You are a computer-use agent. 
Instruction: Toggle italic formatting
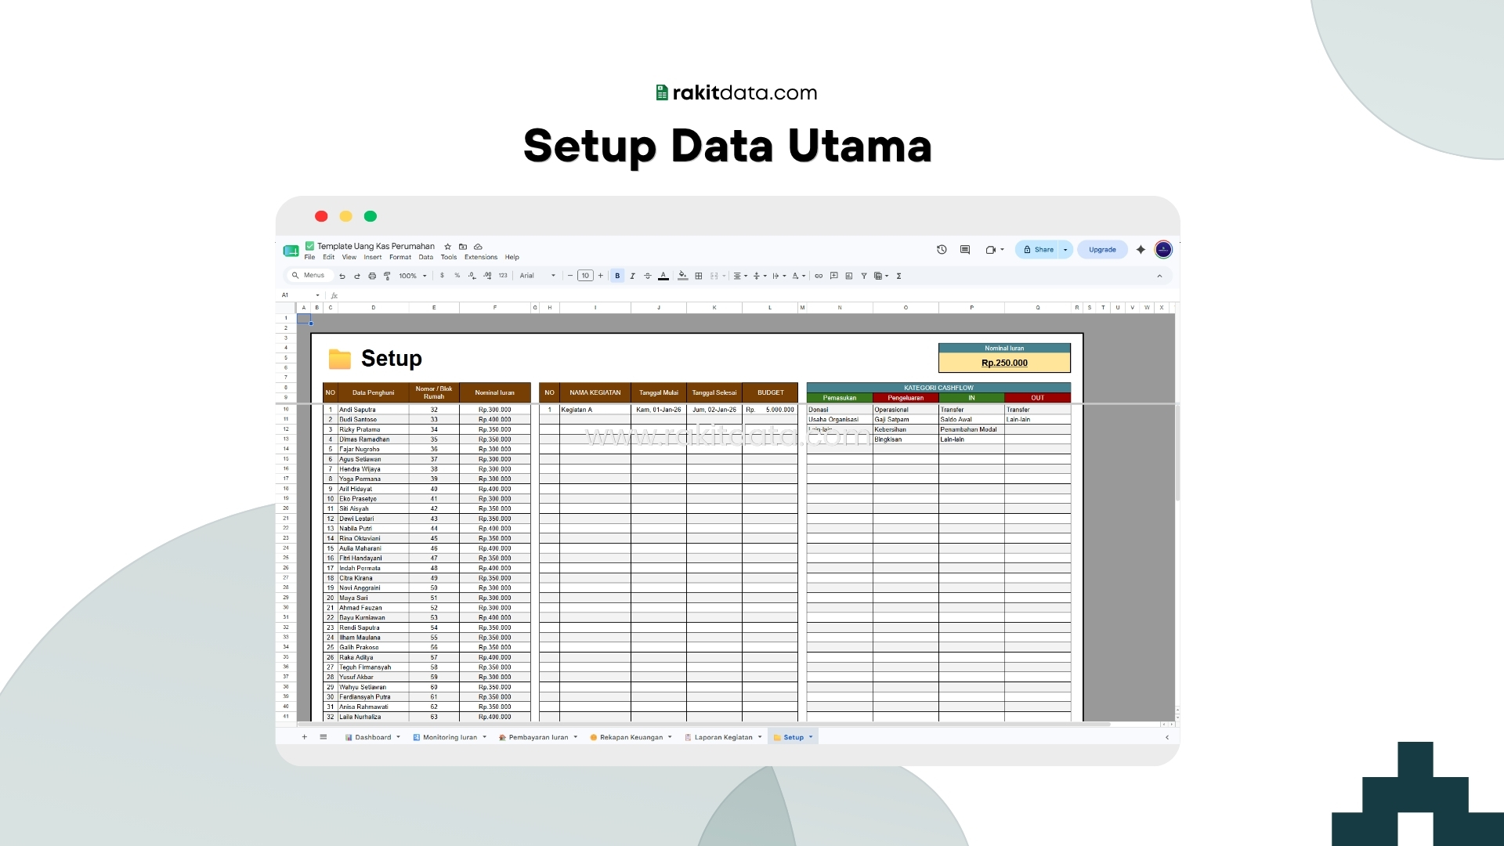click(632, 276)
